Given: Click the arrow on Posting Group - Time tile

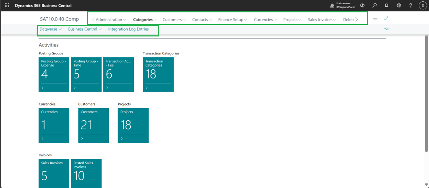Looking at the screenshot, I should coord(75,88).
